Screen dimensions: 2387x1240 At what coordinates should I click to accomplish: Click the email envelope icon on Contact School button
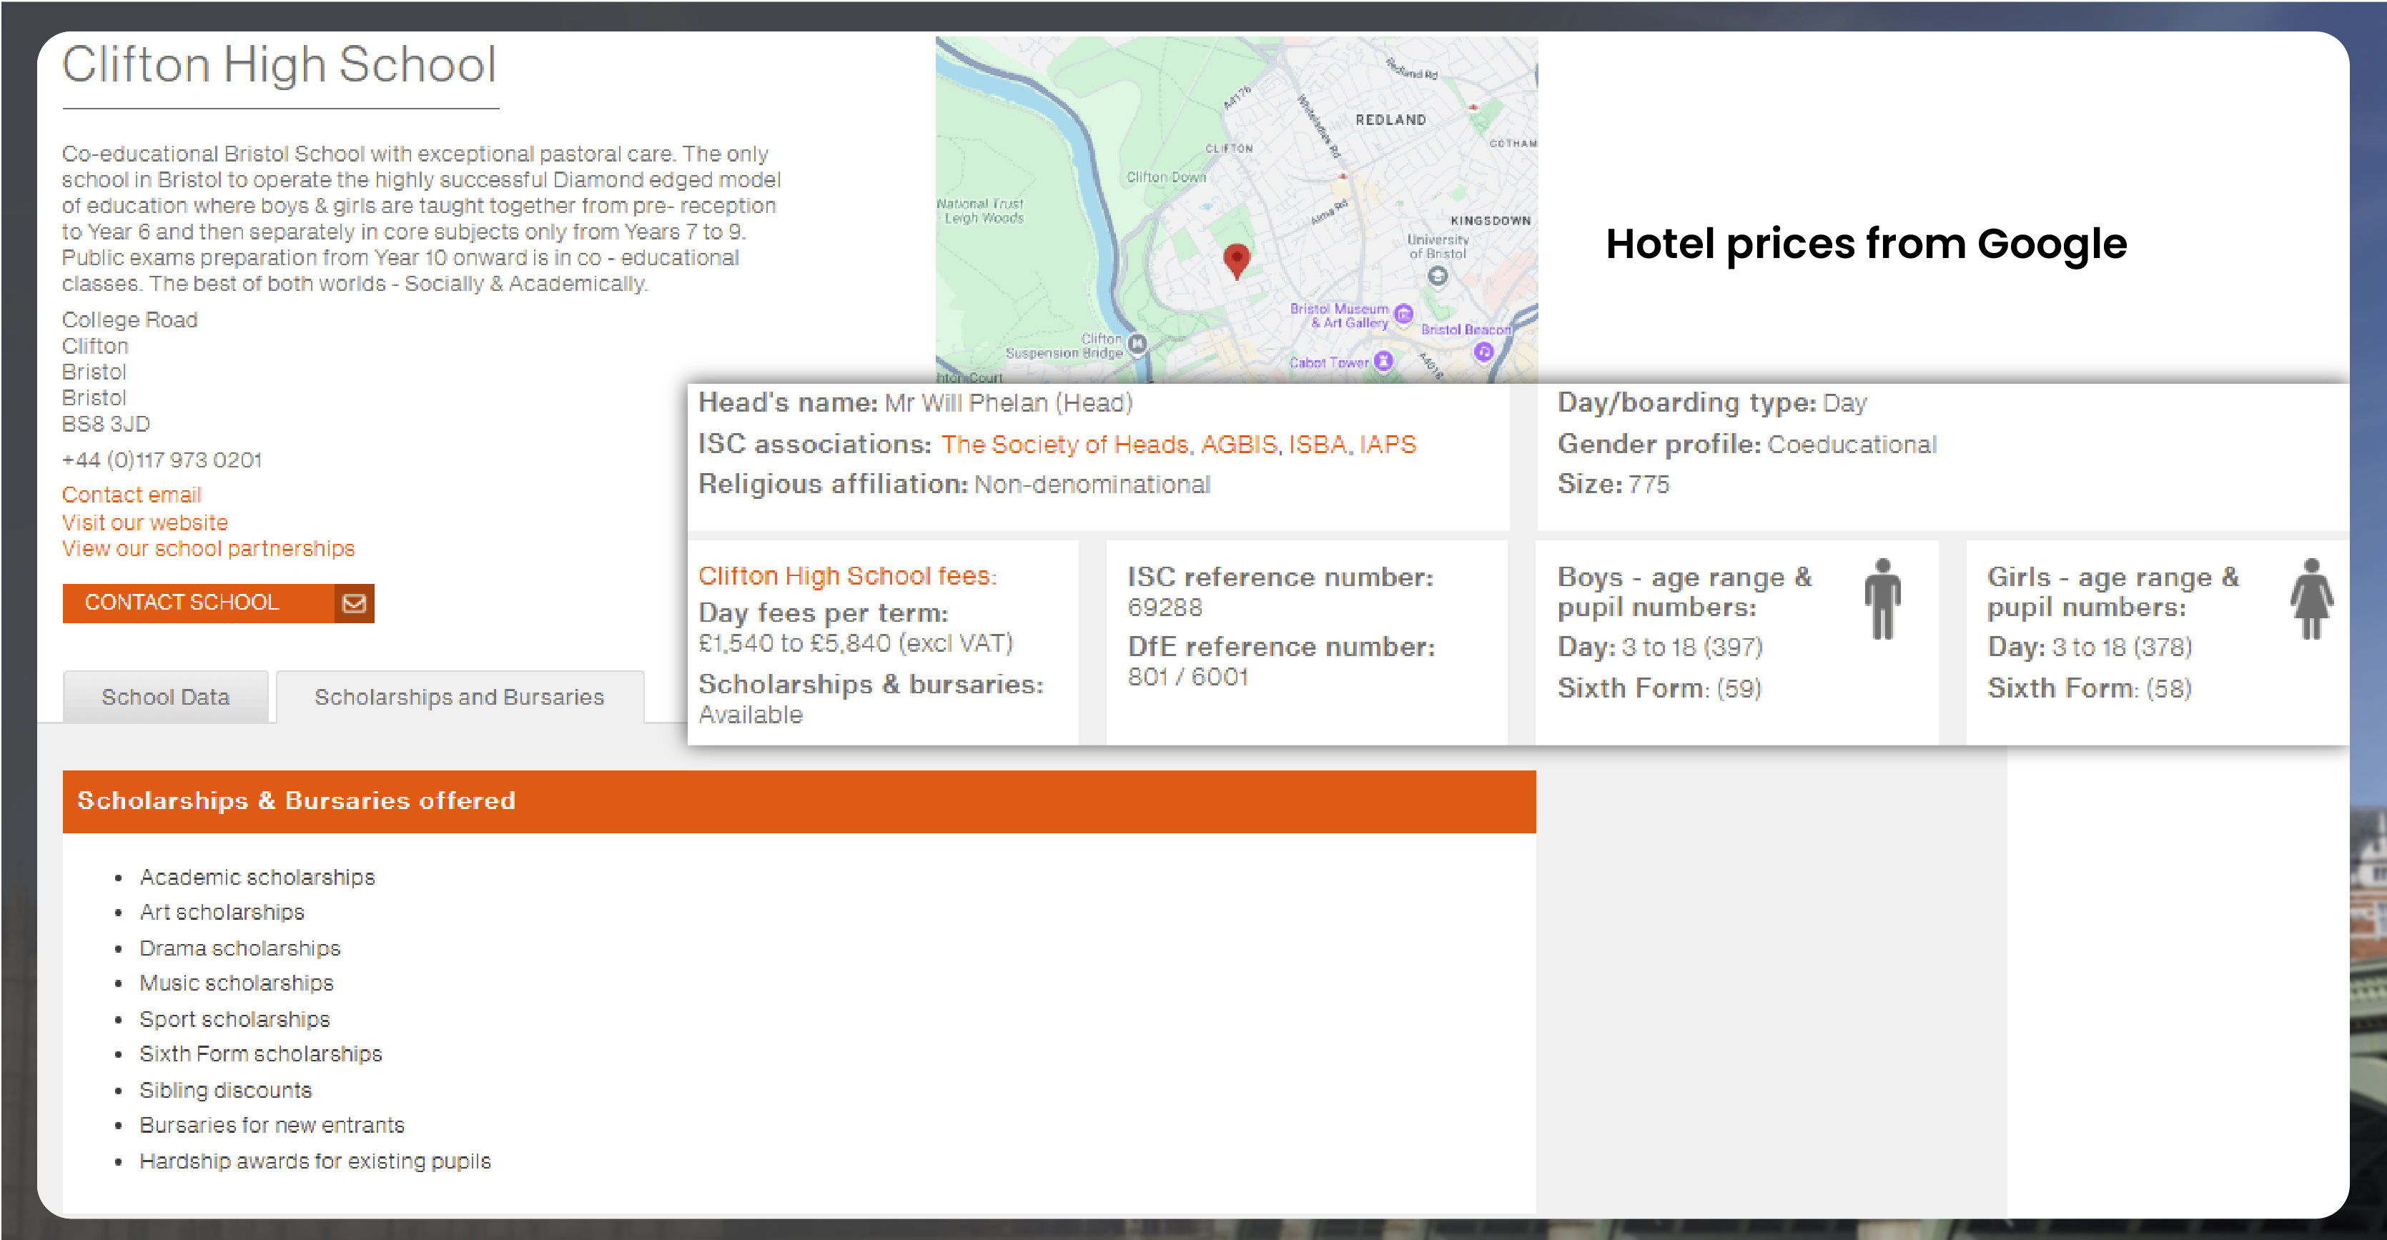point(354,602)
